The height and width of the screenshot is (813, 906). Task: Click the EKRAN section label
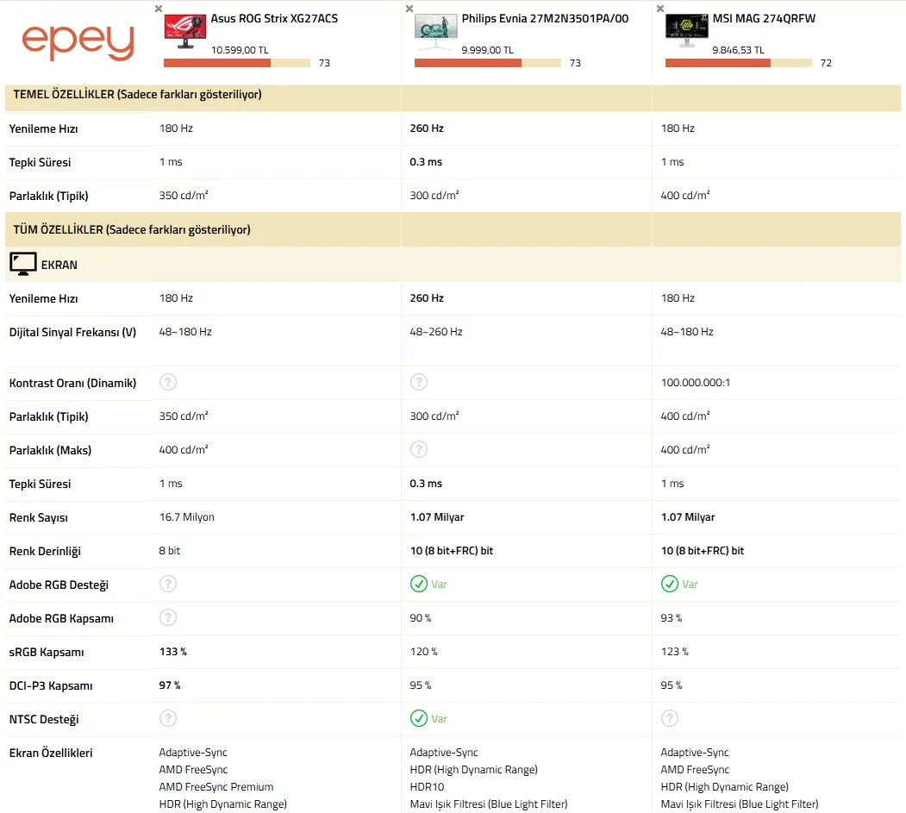tap(59, 265)
